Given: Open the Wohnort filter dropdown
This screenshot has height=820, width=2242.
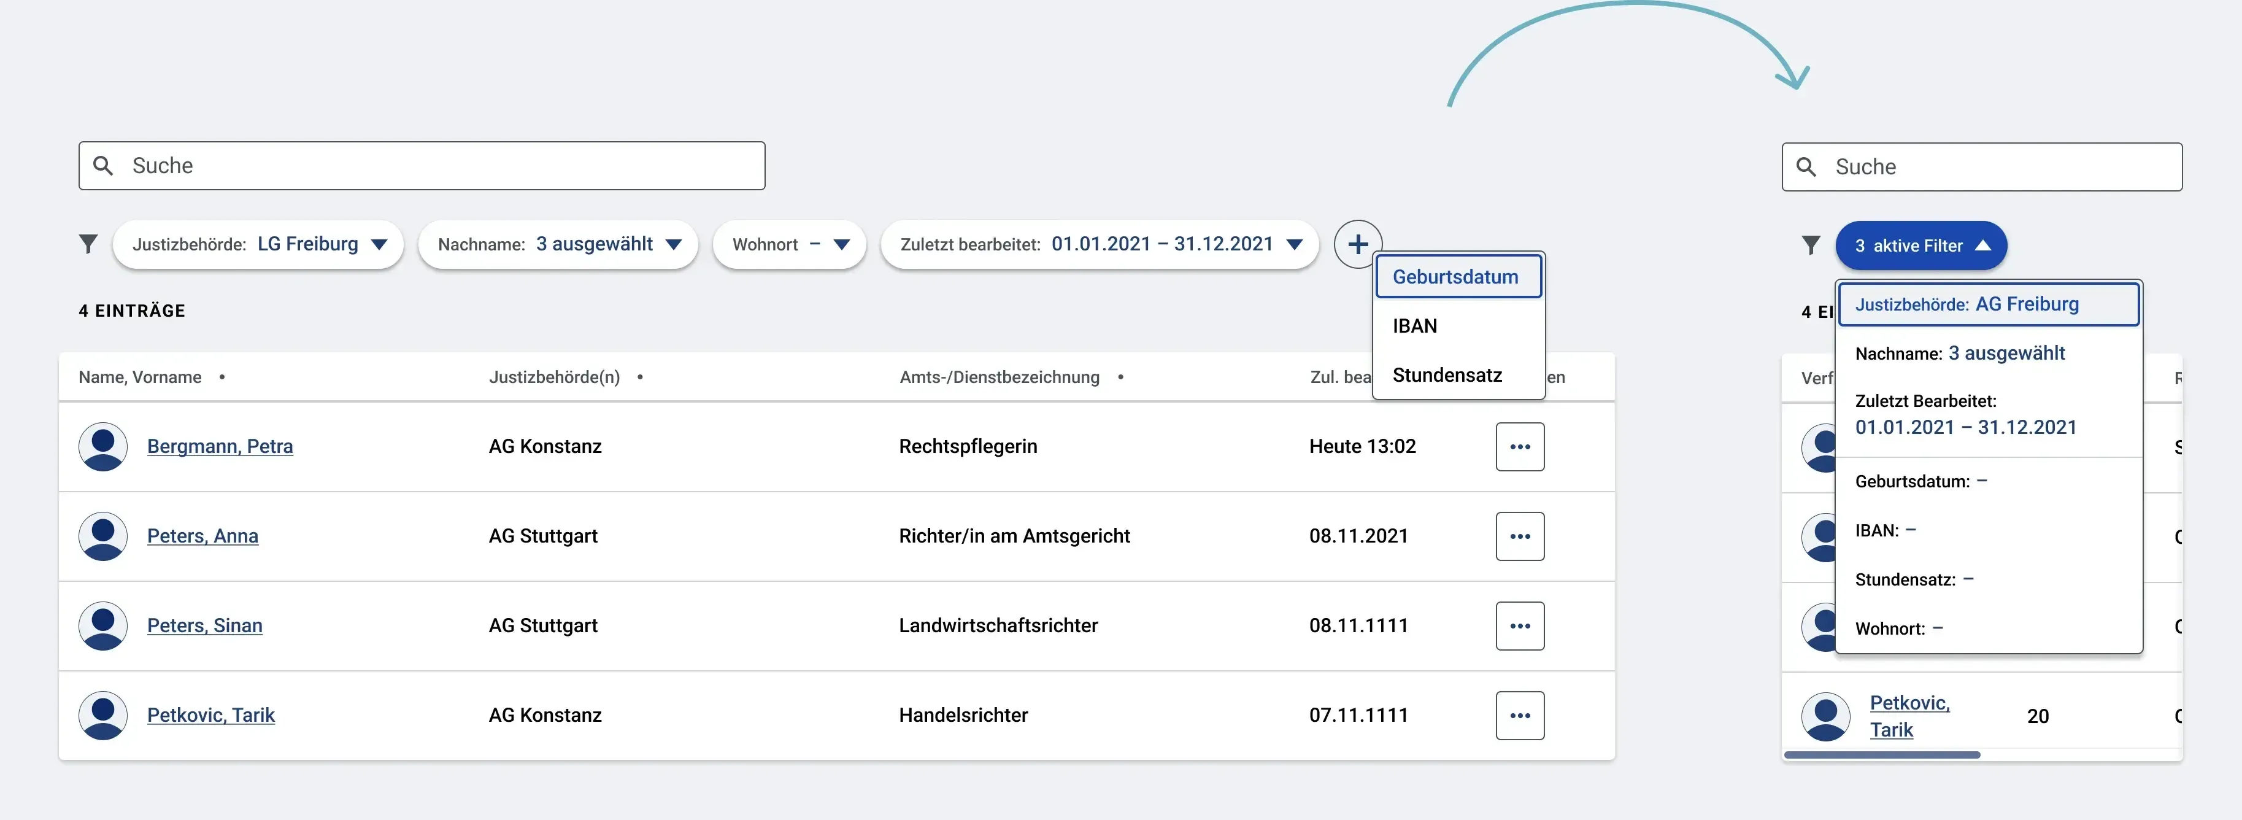Looking at the screenshot, I should (790, 244).
